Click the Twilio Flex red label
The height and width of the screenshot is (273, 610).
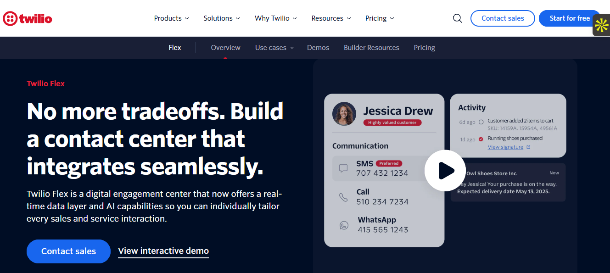[x=45, y=84]
